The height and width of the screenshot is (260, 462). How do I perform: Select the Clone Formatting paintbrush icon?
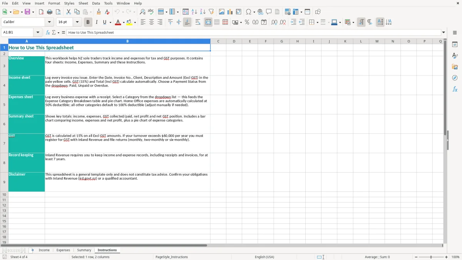[x=99, y=12]
